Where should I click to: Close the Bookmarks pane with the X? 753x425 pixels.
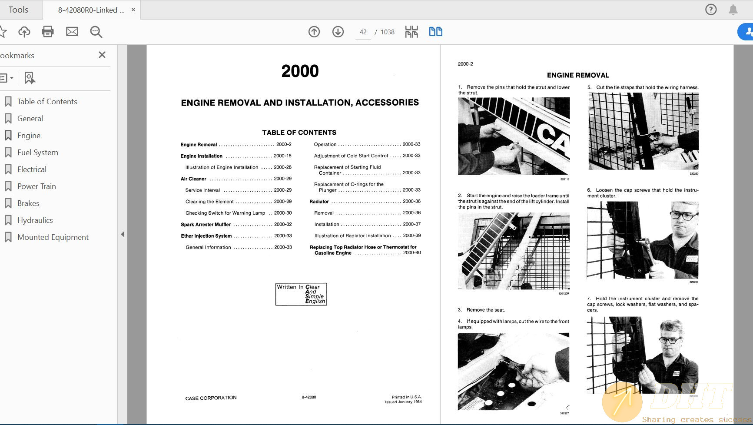(102, 55)
